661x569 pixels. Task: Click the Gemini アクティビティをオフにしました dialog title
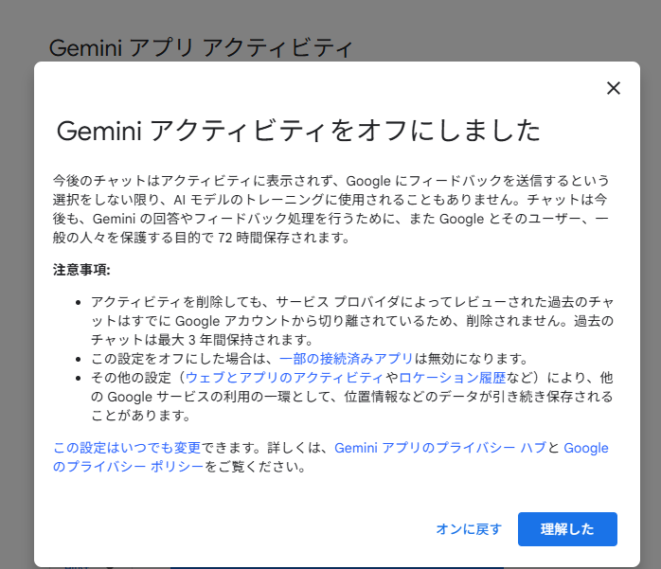(x=298, y=131)
